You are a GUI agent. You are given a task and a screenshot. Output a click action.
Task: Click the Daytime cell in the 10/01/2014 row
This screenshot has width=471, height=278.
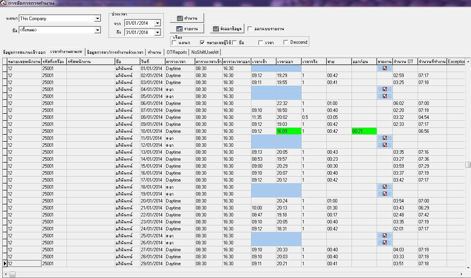[x=180, y=131]
